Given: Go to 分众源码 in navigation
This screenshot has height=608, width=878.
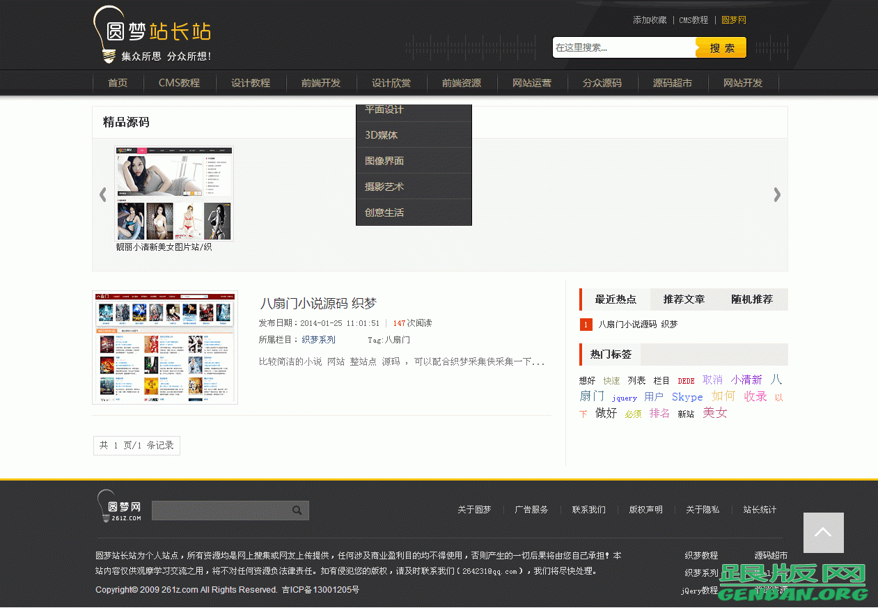Looking at the screenshot, I should (602, 83).
